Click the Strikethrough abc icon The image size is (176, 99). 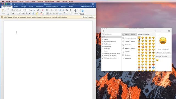tap(23, 13)
